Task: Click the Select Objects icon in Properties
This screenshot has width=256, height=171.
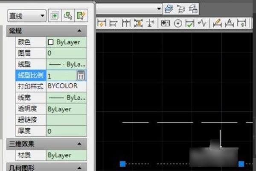Action: coord(67,16)
